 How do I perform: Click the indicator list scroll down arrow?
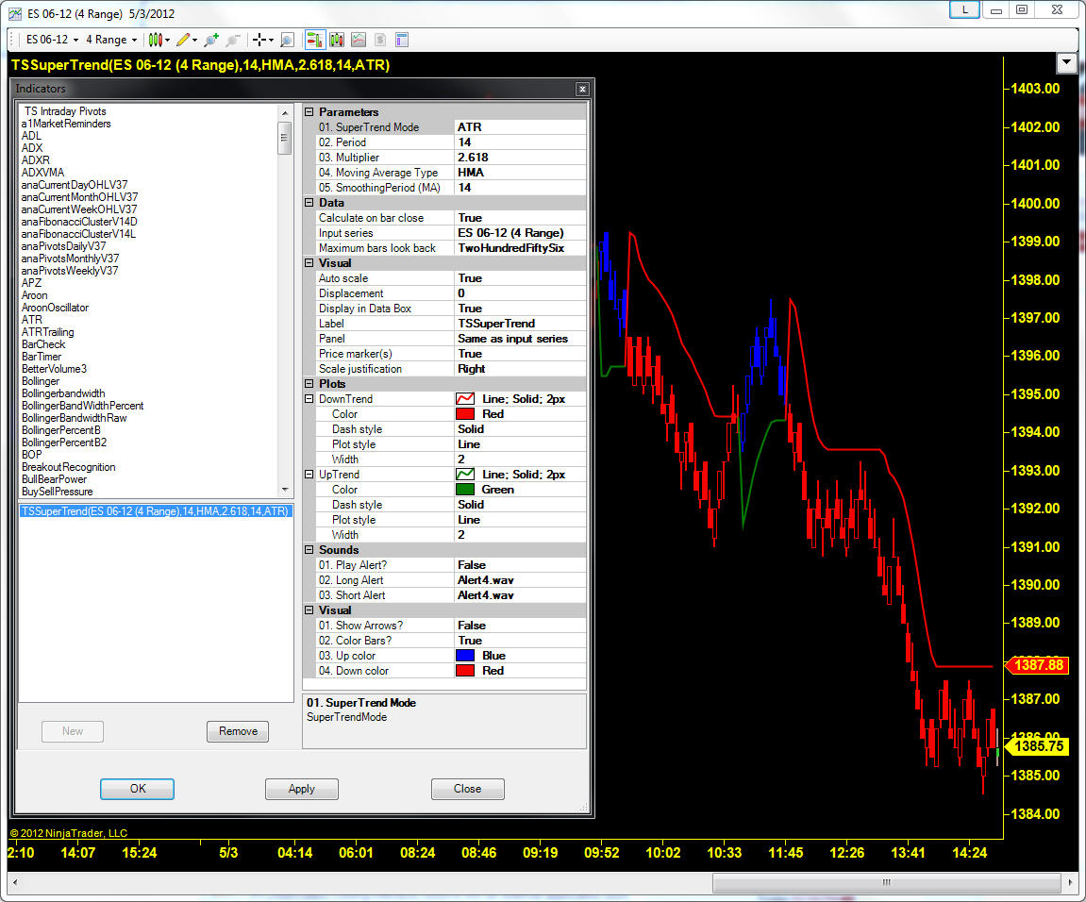coord(285,490)
